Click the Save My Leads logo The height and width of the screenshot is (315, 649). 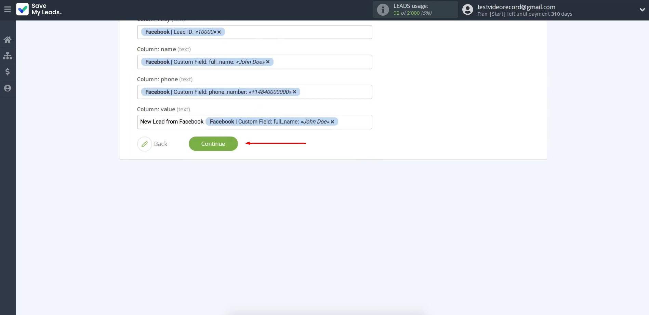coord(39,9)
